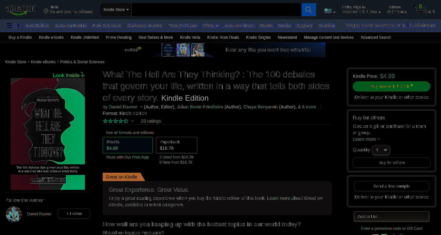Click Support women-owned small businesses link

[x=390, y=26]
